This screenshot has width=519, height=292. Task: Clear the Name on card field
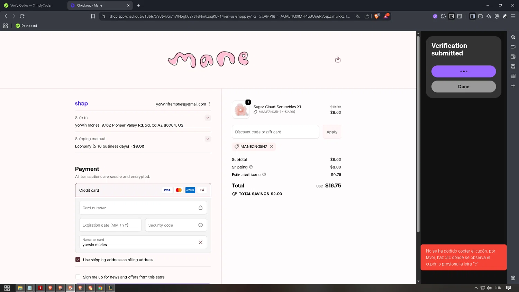pyautogui.click(x=200, y=242)
